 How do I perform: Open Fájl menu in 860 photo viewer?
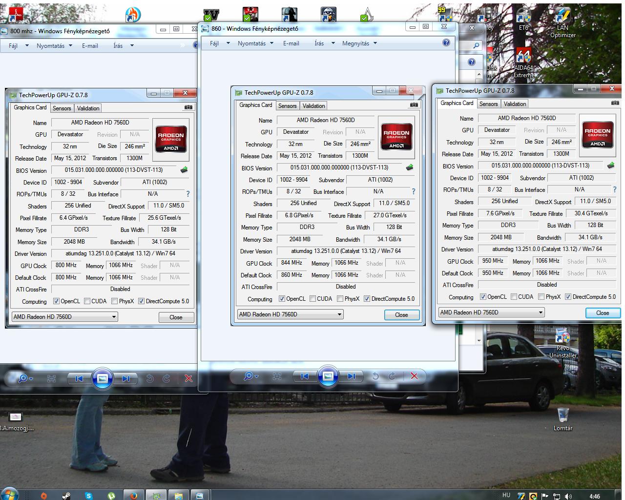(x=214, y=43)
